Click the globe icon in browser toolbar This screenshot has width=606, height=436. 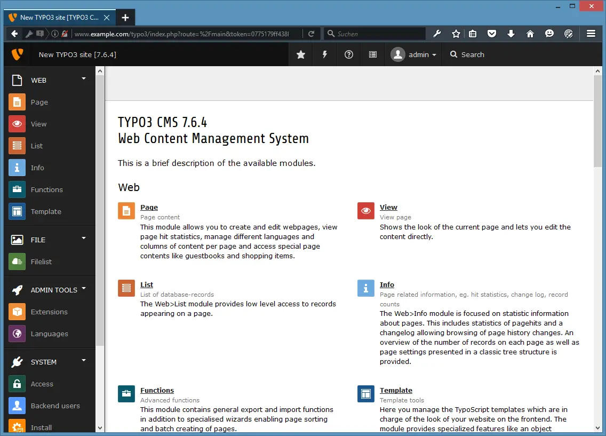point(569,34)
